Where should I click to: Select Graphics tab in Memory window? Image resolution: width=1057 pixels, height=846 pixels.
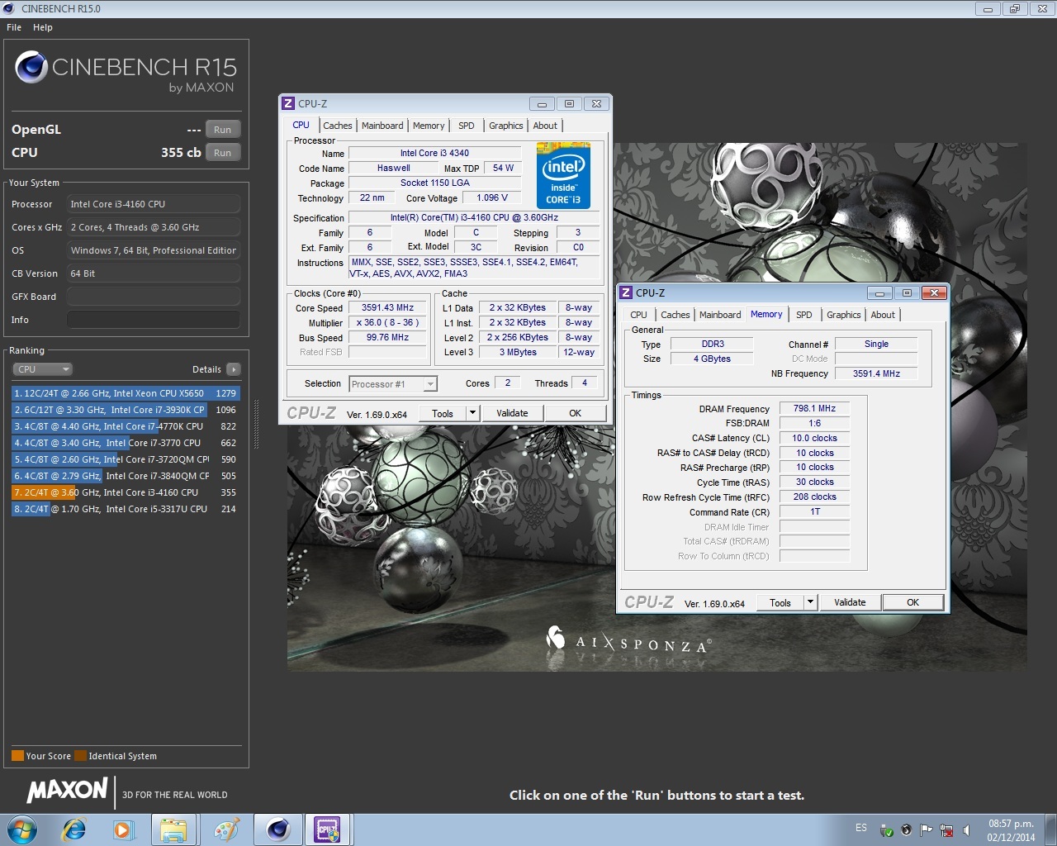(x=844, y=315)
